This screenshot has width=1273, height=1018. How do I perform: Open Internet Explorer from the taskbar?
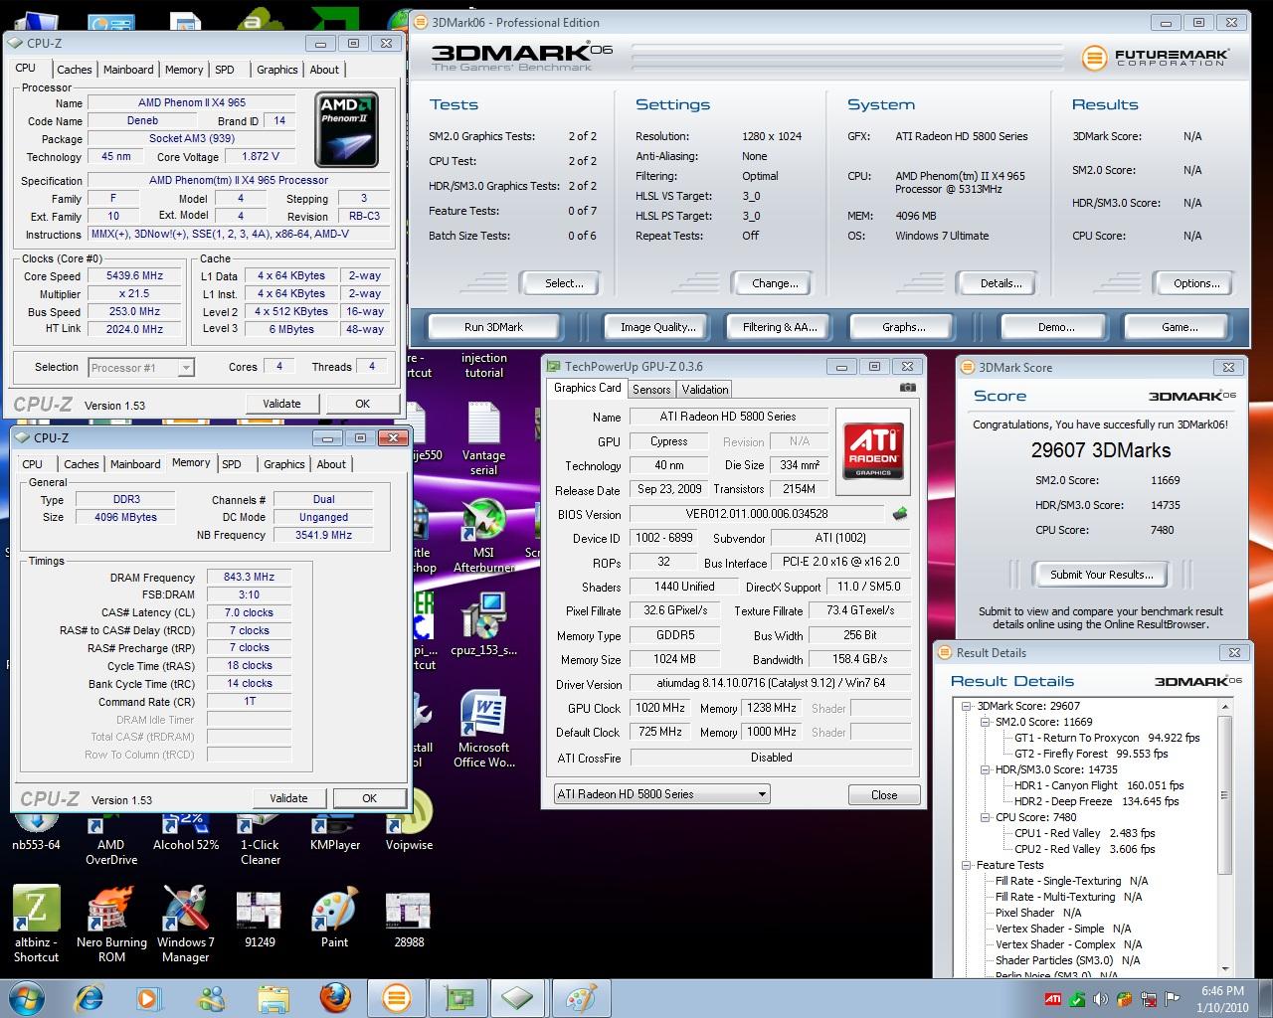90,997
